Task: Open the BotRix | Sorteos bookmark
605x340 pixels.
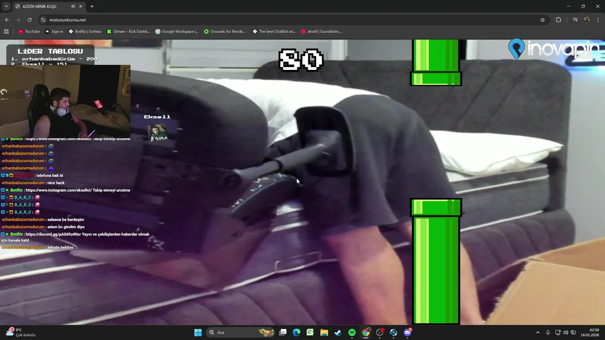Action: pyautogui.click(x=85, y=31)
